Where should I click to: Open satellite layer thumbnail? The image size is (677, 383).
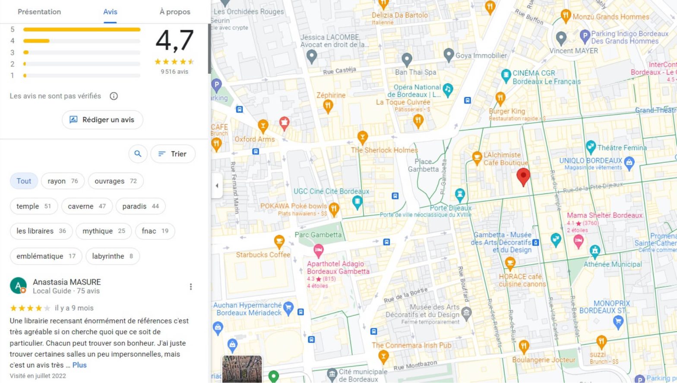[x=242, y=369]
